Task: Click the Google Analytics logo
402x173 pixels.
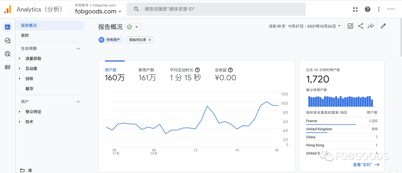Action: (x=7, y=9)
